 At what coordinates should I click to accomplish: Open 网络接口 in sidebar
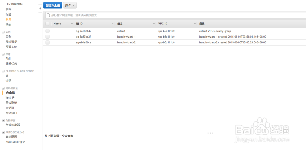(x=11, y=113)
